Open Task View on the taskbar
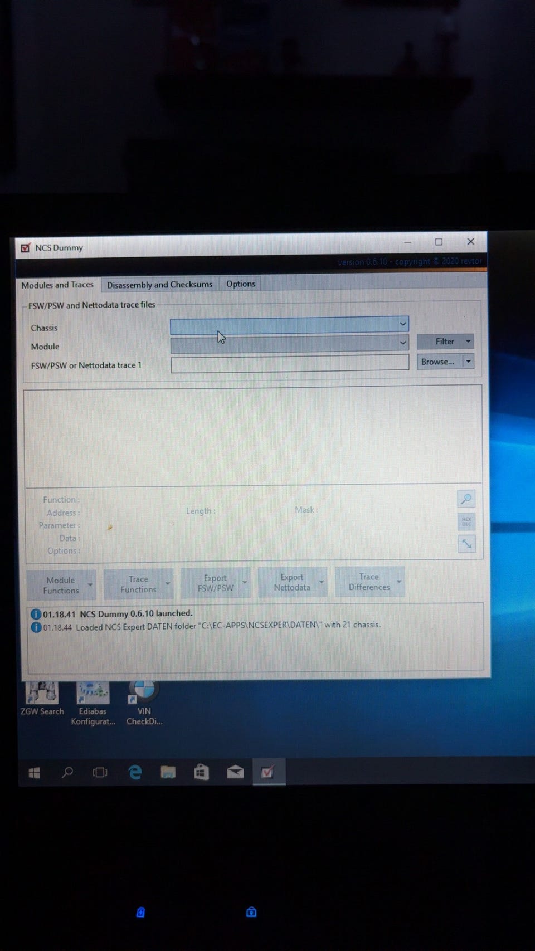The width and height of the screenshot is (535, 951). [100, 772]
